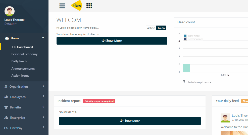The height and width of the screenshot is (135, 248).
Task: Click the Enterprise menu label
Action: coord(18,118)
